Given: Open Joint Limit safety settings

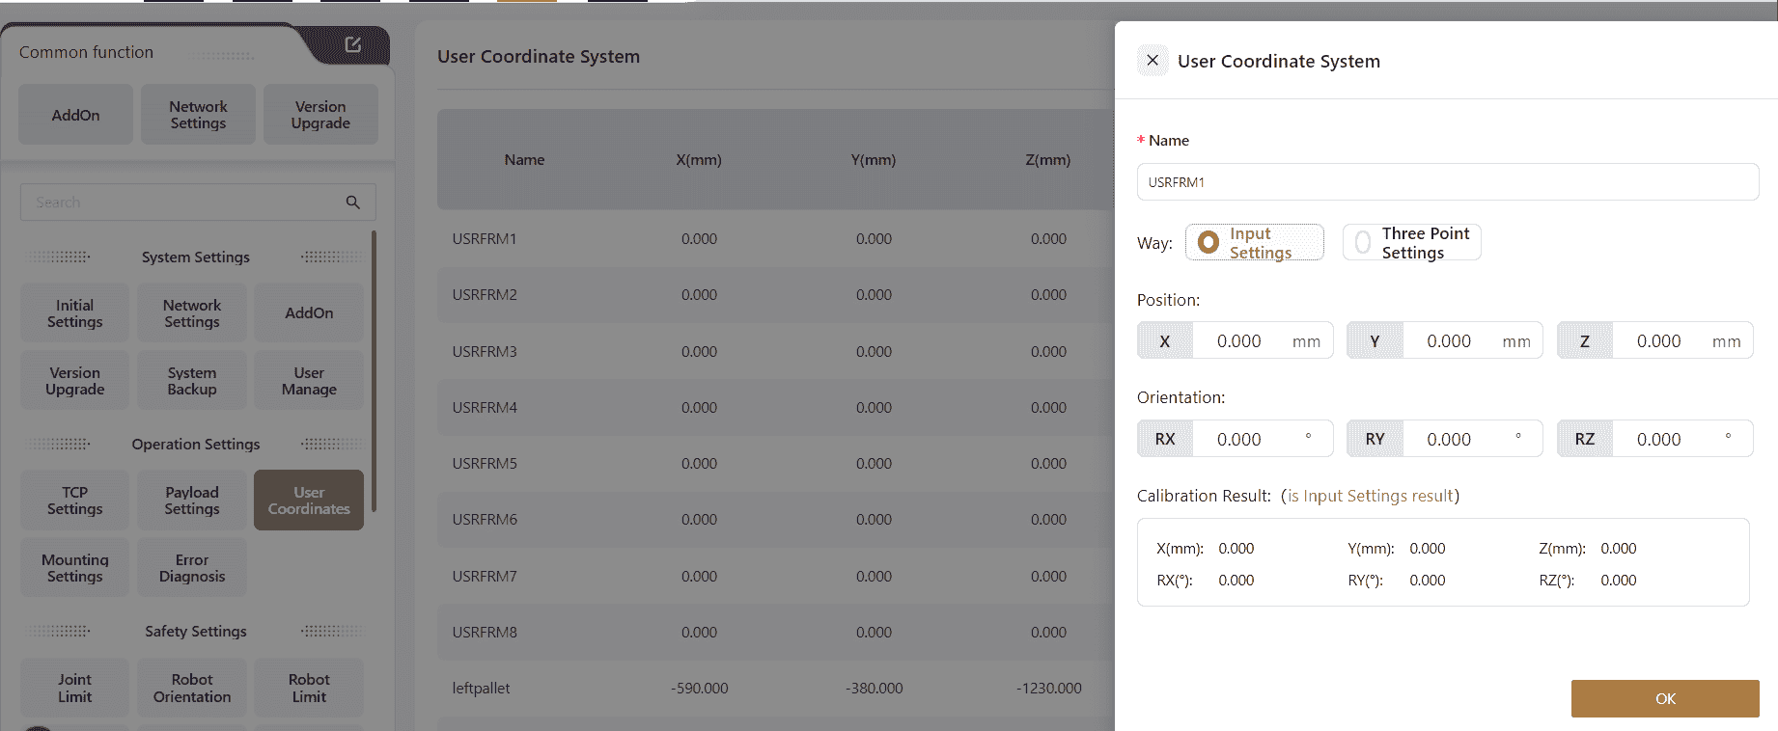Looking at the screenshot, I should [x=75, y=688].
